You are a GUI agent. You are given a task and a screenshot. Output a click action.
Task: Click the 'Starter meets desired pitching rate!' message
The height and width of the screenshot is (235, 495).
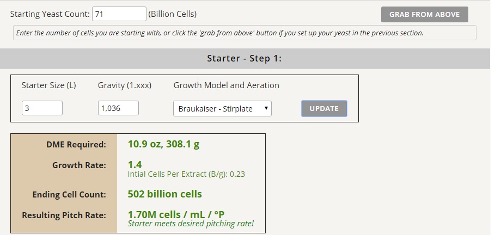191,224
